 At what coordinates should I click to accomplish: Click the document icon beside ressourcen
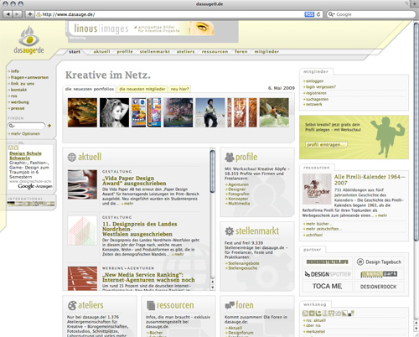coord(151,305)
